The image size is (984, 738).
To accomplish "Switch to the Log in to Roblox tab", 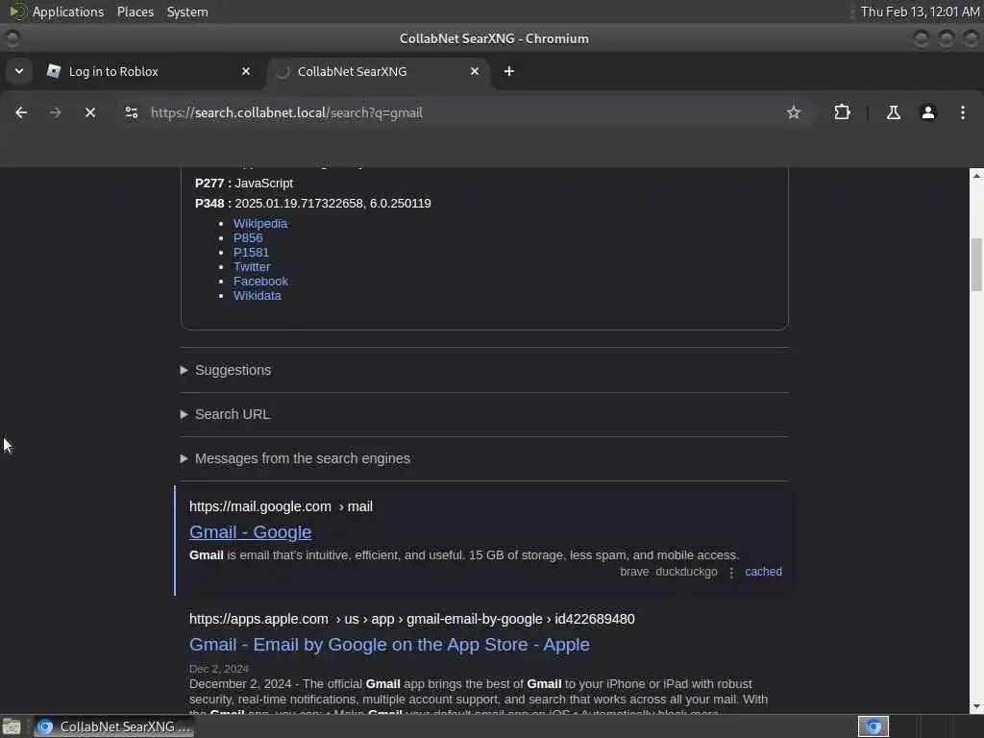I will coord(149,71).
